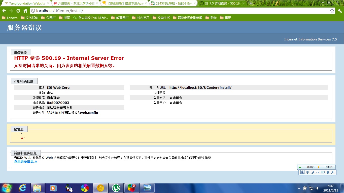
Task: Open the 义务活动 bookmarks folder
Action: tap(29, 18)
